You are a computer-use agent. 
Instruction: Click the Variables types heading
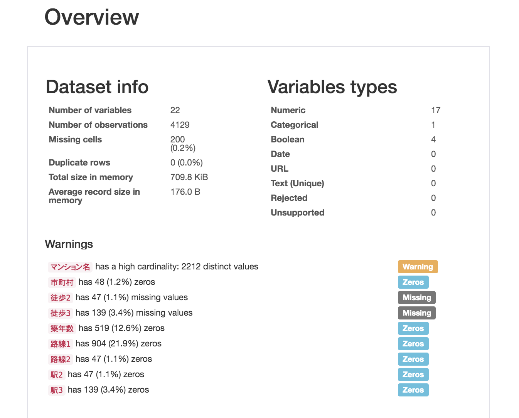click(x=332, y=87)
